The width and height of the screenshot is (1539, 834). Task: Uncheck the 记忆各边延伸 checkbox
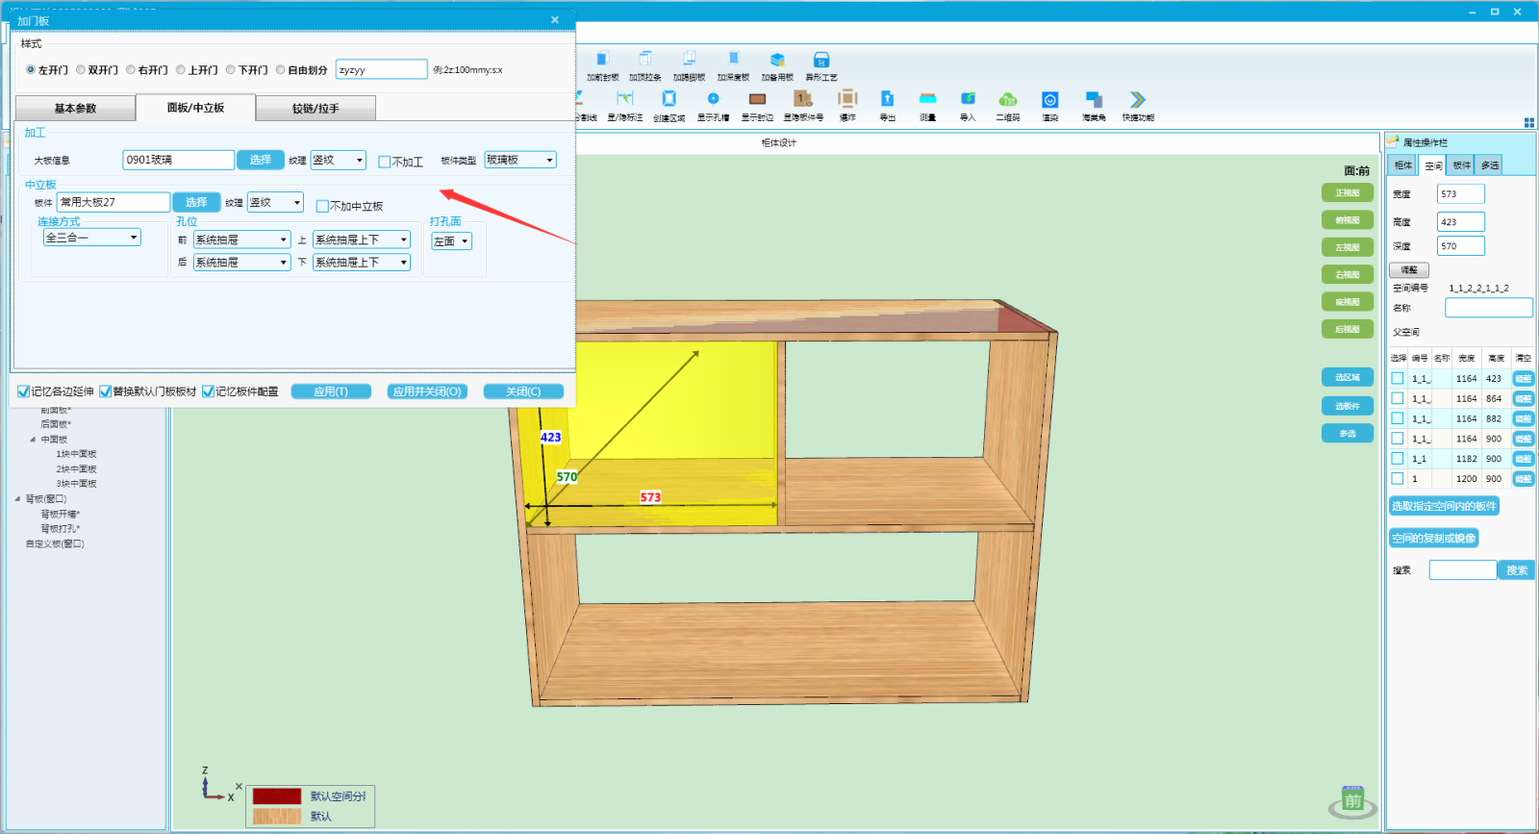pos(24,392)
